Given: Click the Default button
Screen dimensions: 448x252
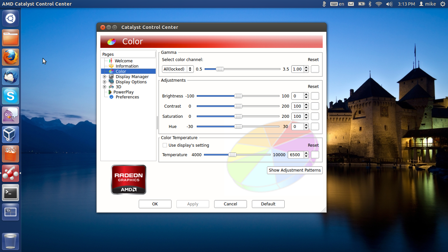Looking at the screenshot, I should pyautogui.click(x=268, y=204).
